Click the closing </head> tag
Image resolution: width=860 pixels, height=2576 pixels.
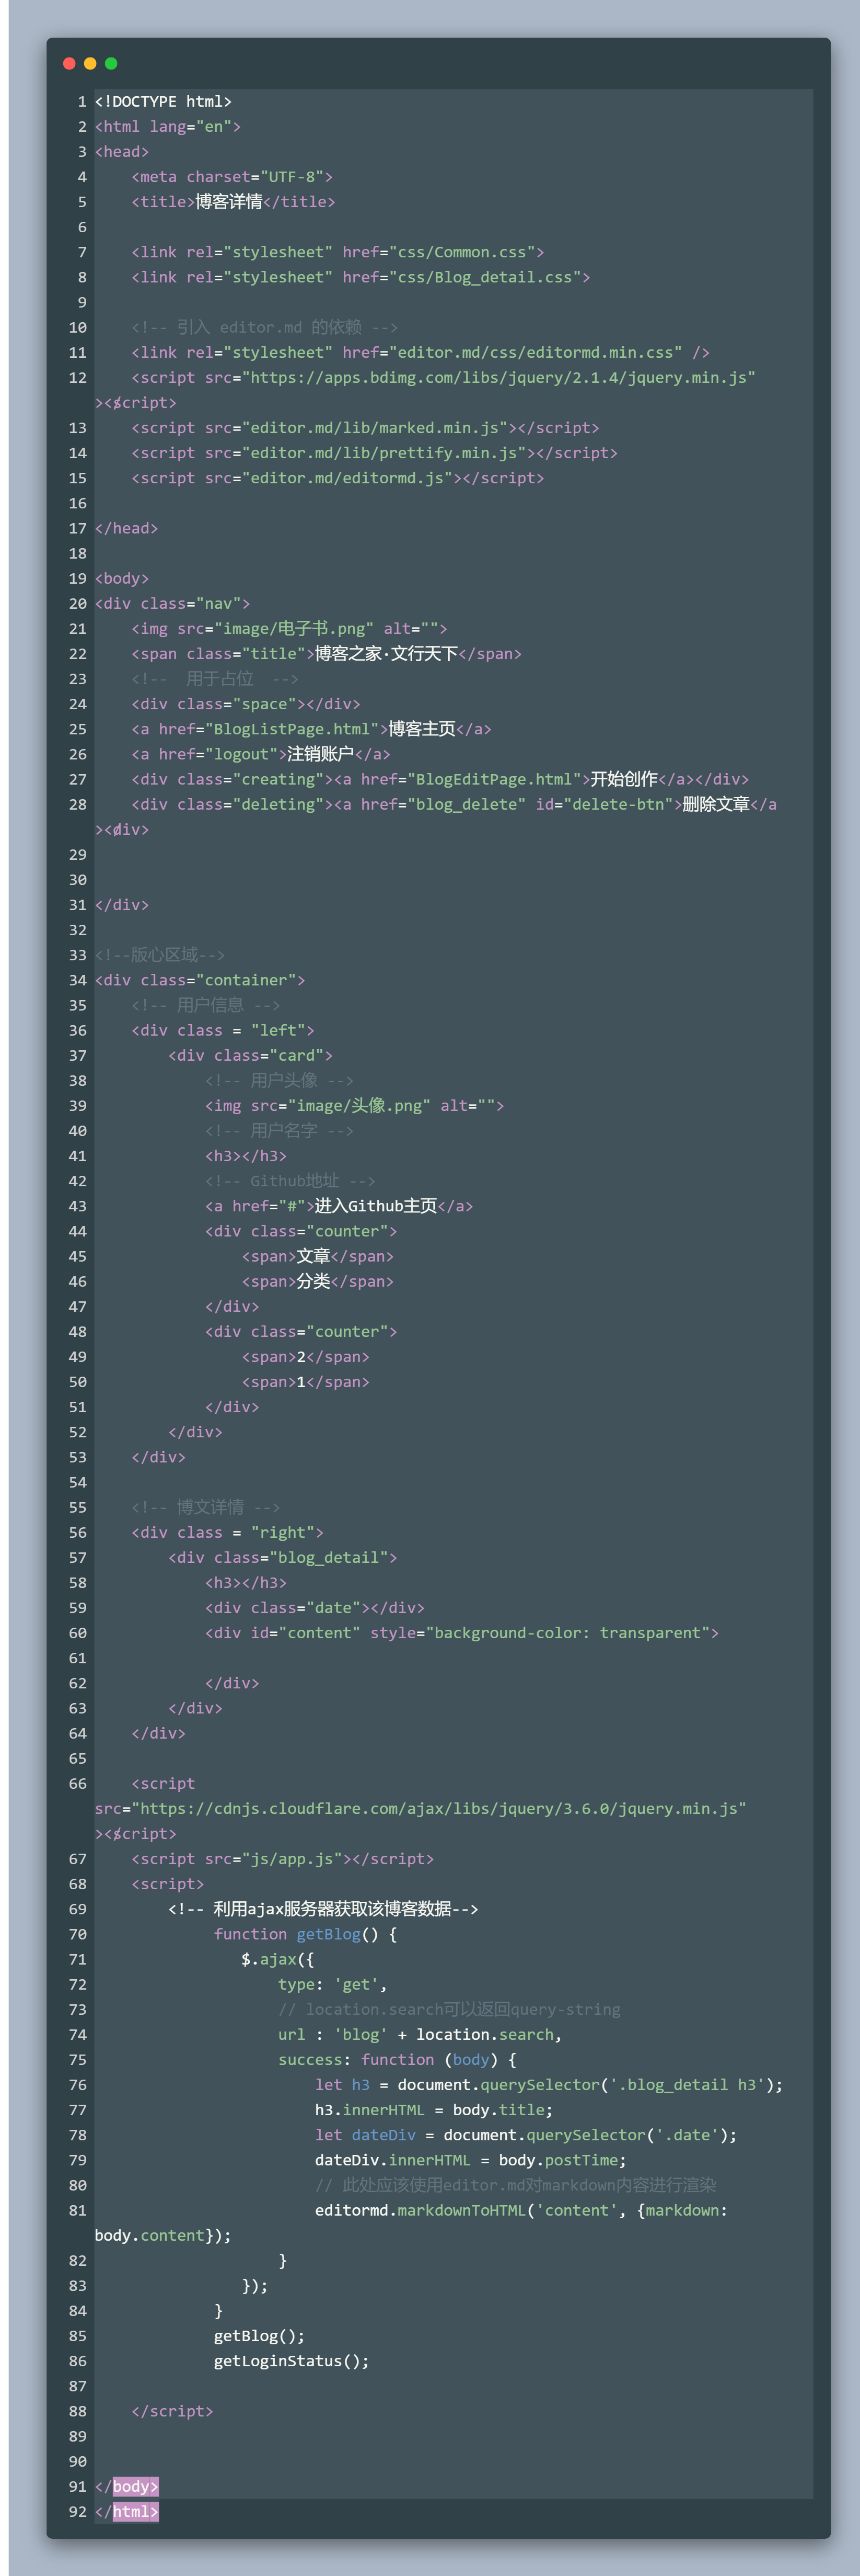pyautogui.click(x=127, y=528)
